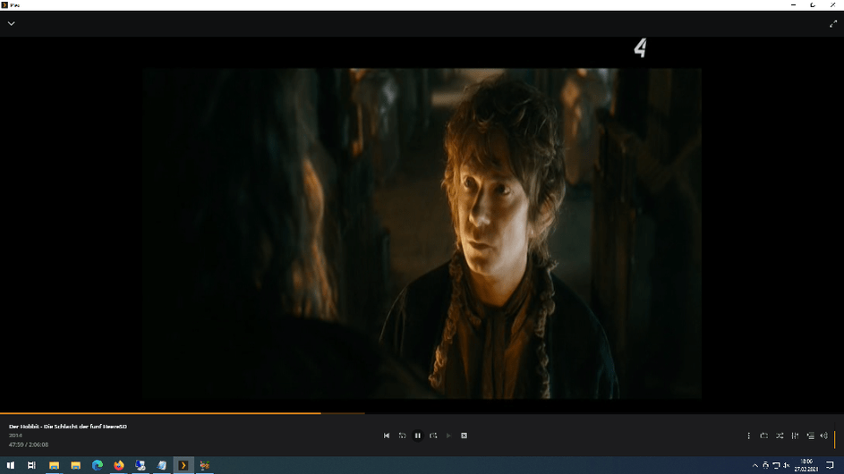Open the more options three-dots menu
844x474 pixels.
pyautogui.click(x=749, y=436)
